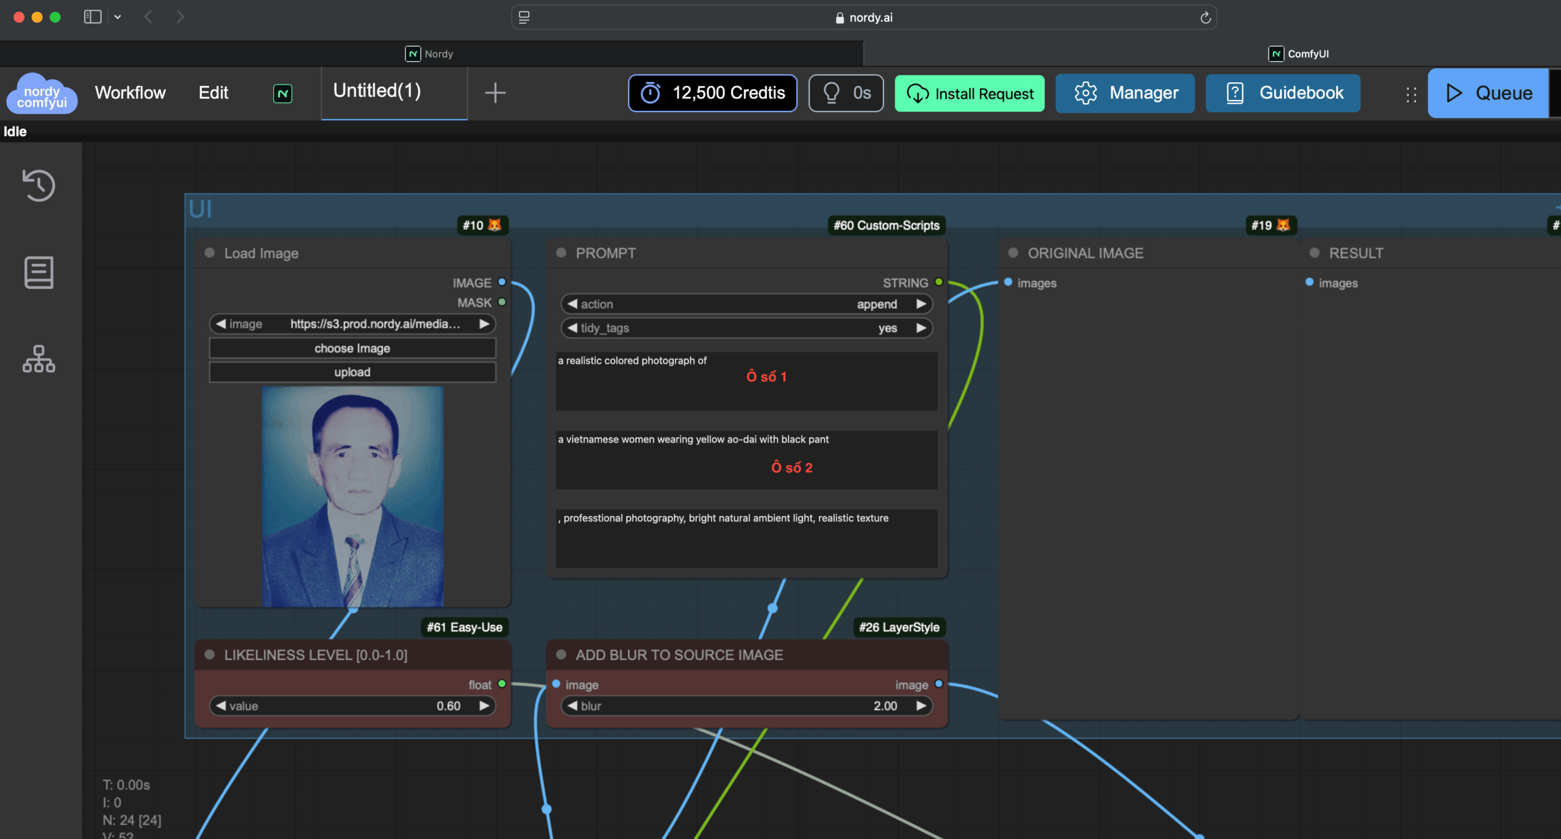
Task: Collapse the PROMPT node via its dot
Action: click(561, 253)
